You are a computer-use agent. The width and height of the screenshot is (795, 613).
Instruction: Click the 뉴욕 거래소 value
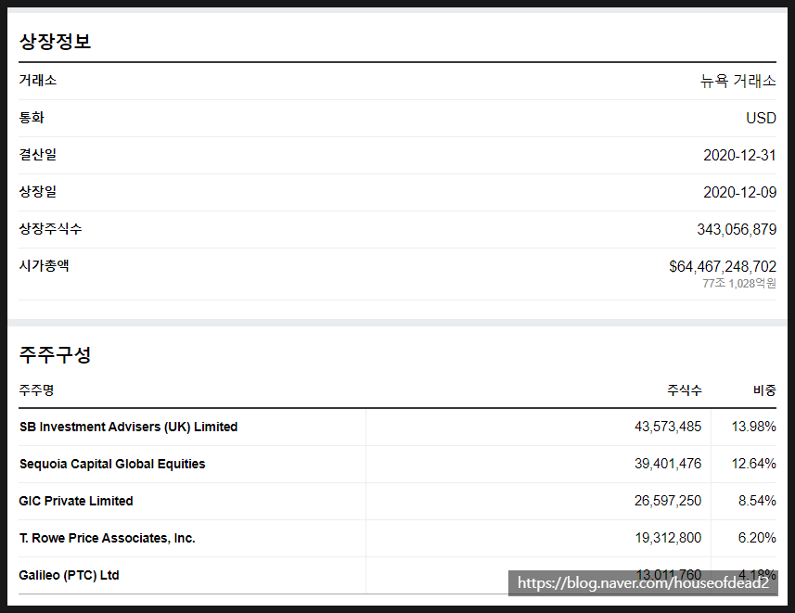tap(737, 81)
